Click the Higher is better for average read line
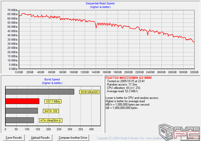The height and width of the screenshot is (141, 201). coord(125,101)
